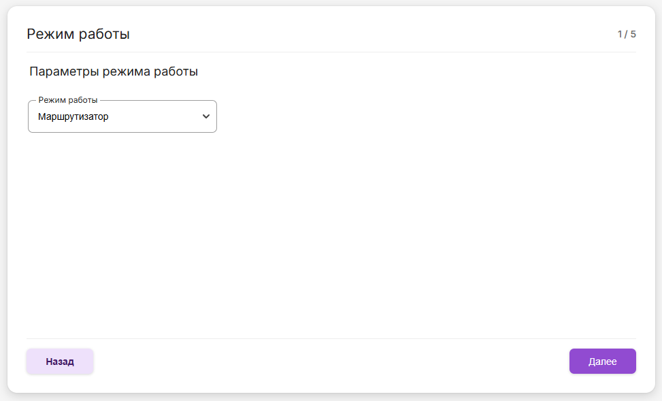This screenshot has height=401, width=662.
Task: Show the list of operating modes
Action: 122,116
